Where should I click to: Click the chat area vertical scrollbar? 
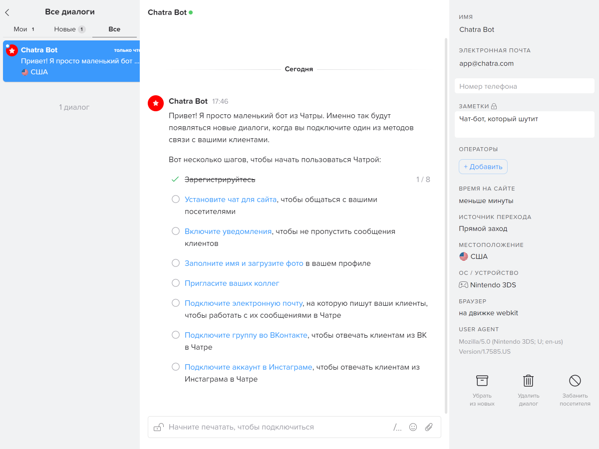(446, 225)
